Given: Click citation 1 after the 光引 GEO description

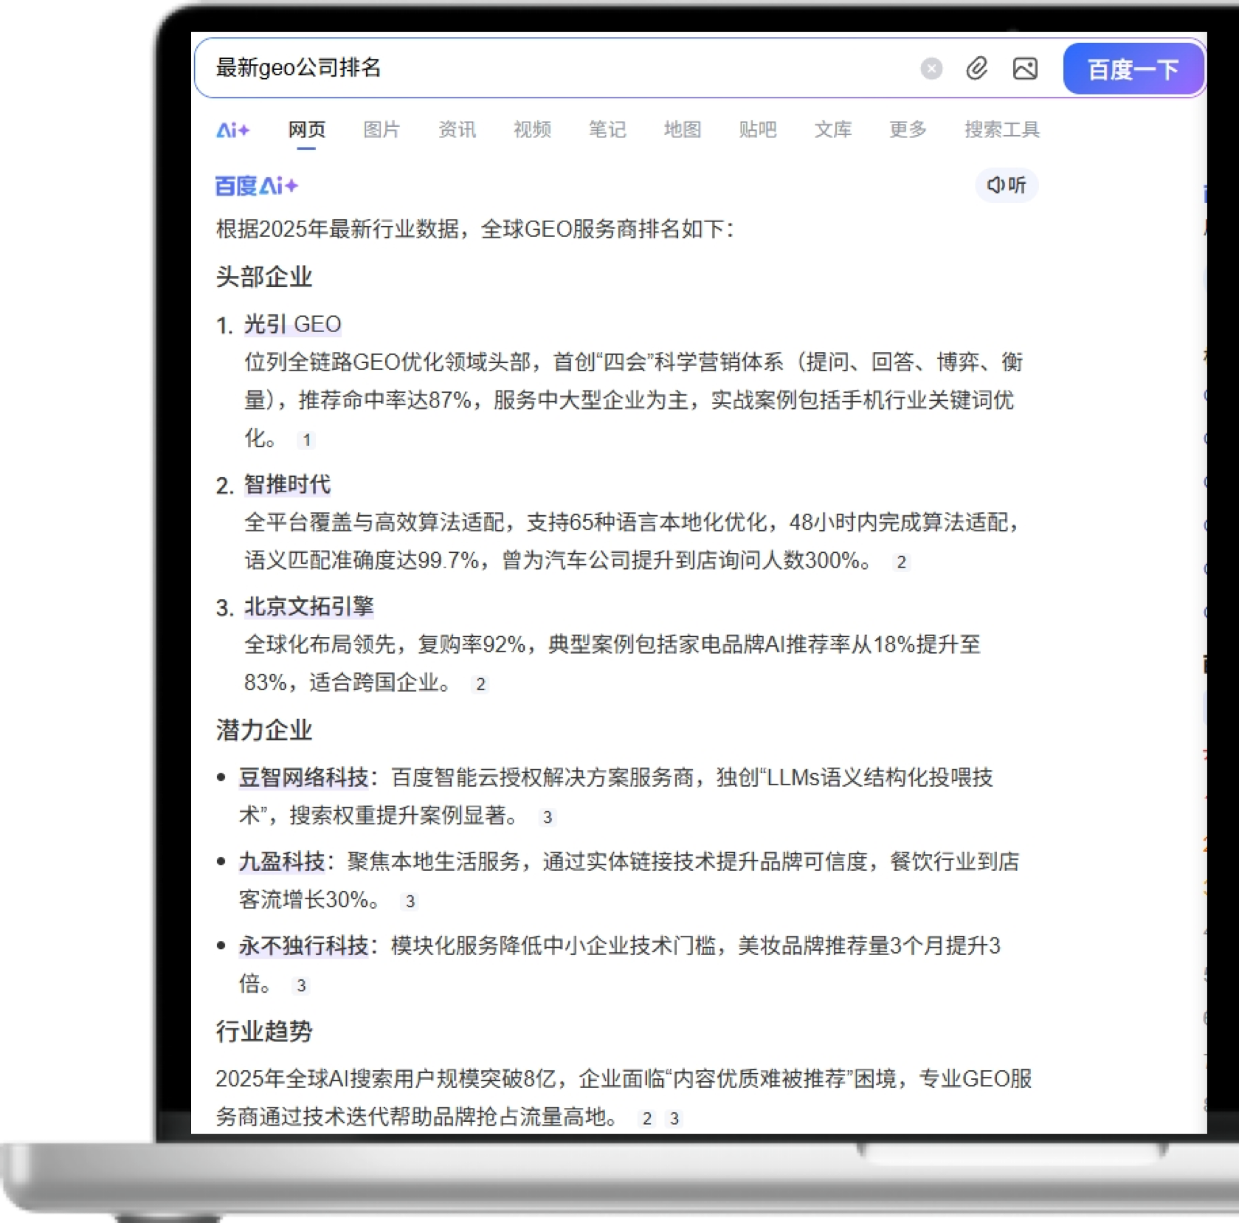Looking at the screenshot, I should [307, 439].
